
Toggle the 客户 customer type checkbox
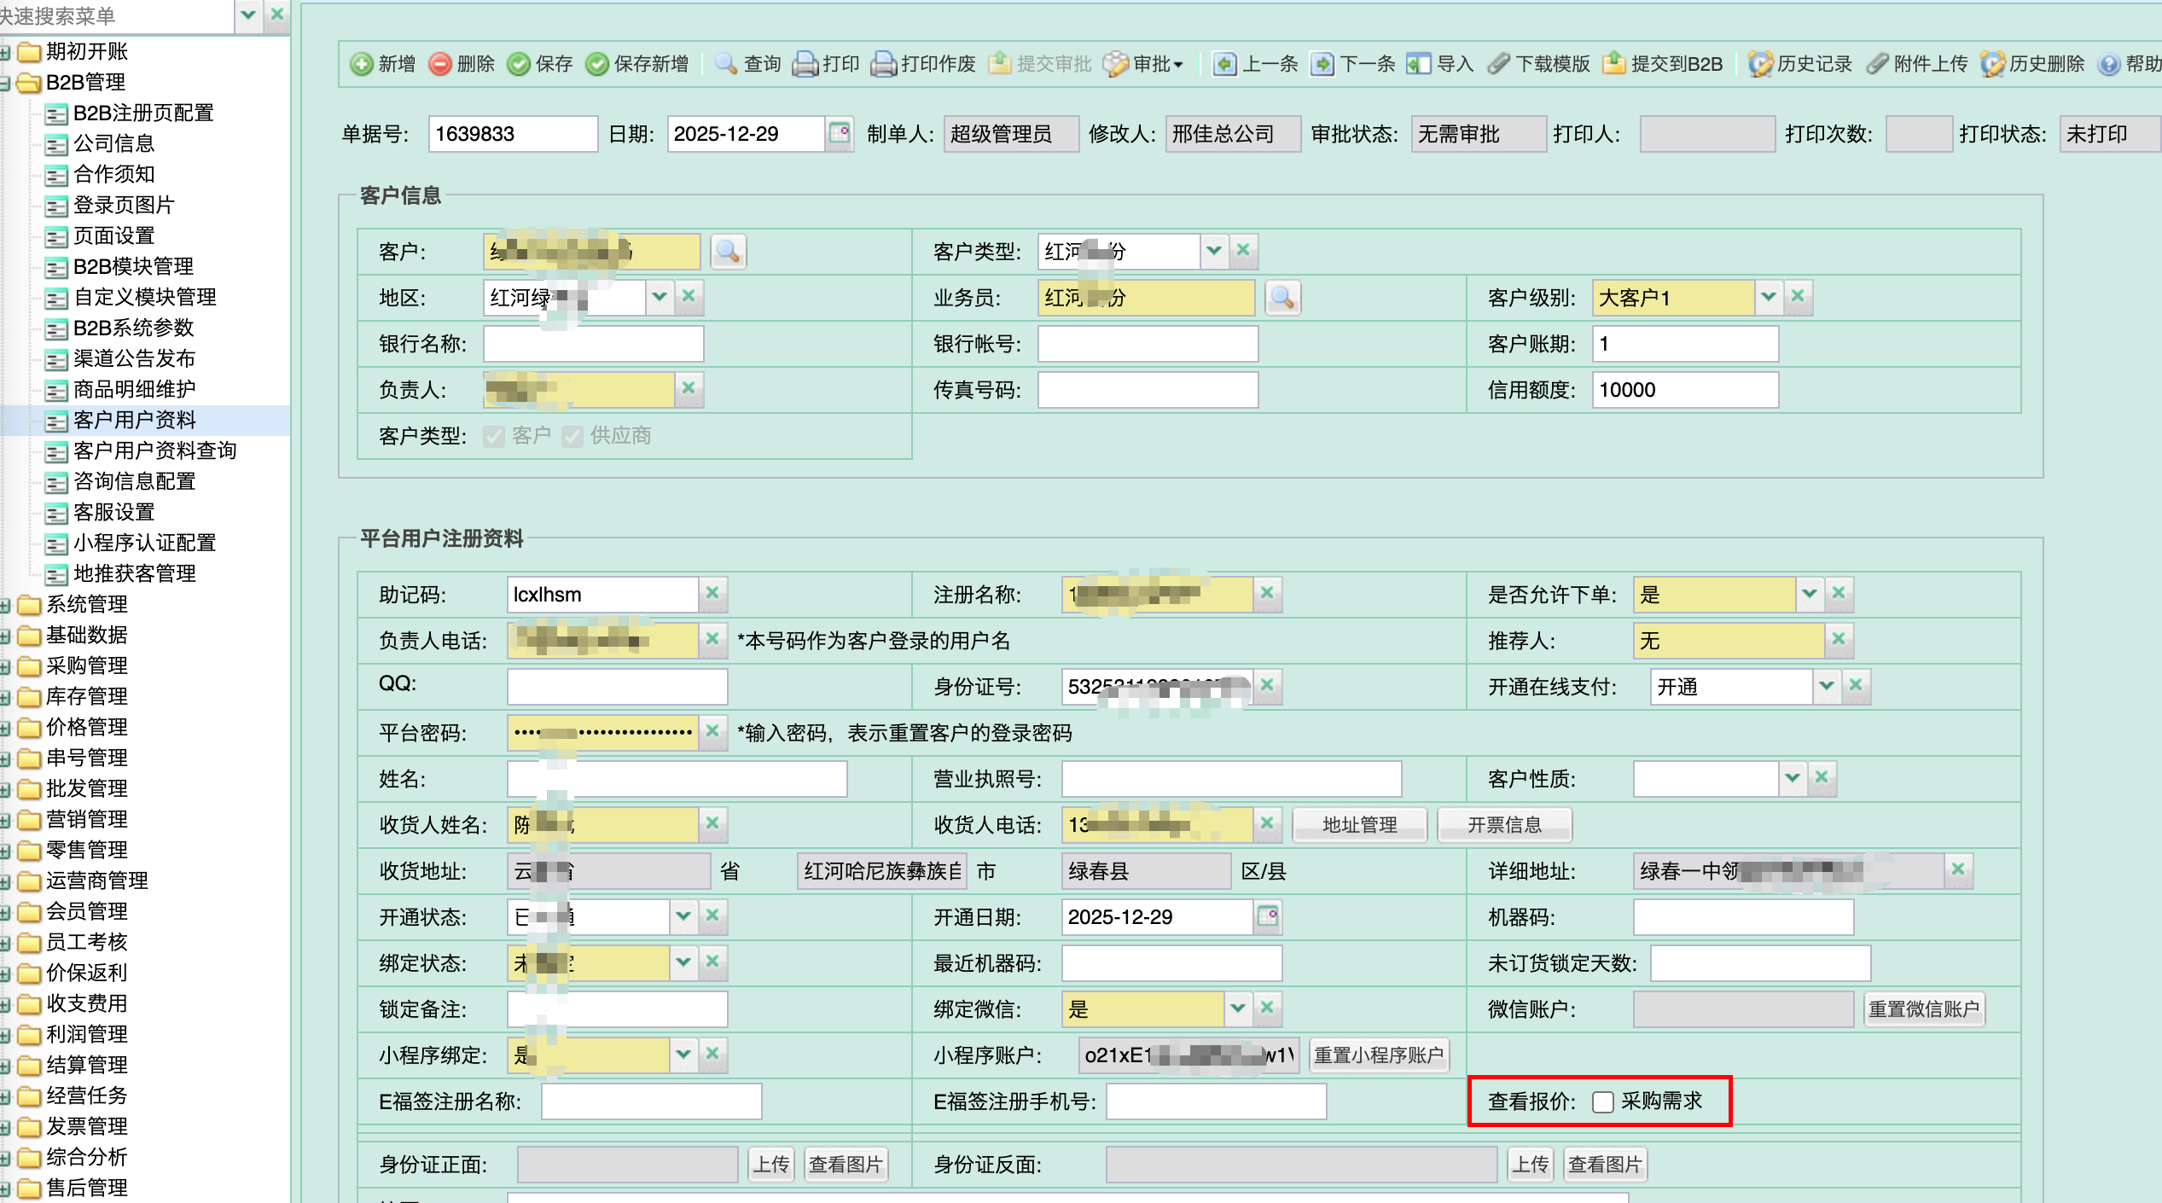tap(494, 436)
